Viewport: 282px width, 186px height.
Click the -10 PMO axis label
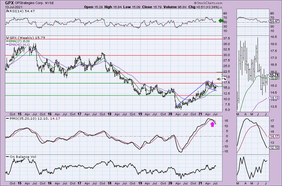tap(226, 147)
